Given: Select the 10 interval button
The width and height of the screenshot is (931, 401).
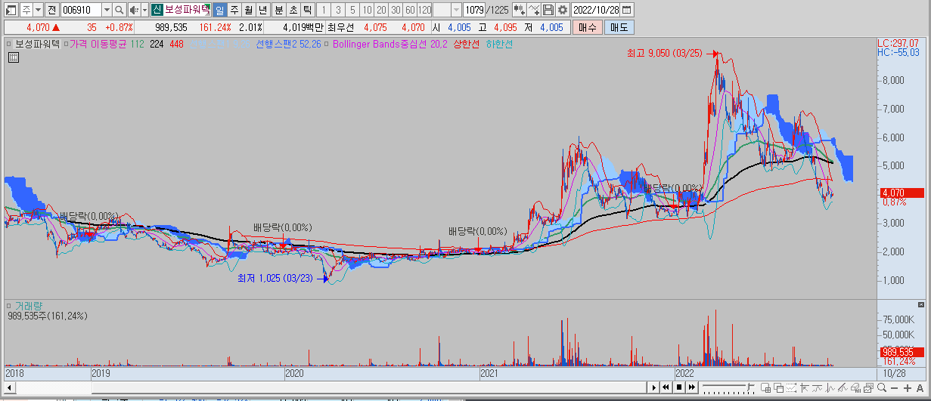Looking at the screenshot, I should tap(366, 10).
